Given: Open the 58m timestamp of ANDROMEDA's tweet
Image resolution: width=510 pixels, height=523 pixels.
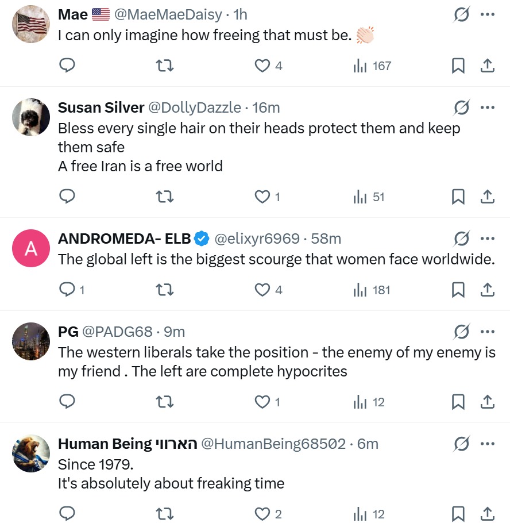Looking at the screenshot, I should [326, 238].
